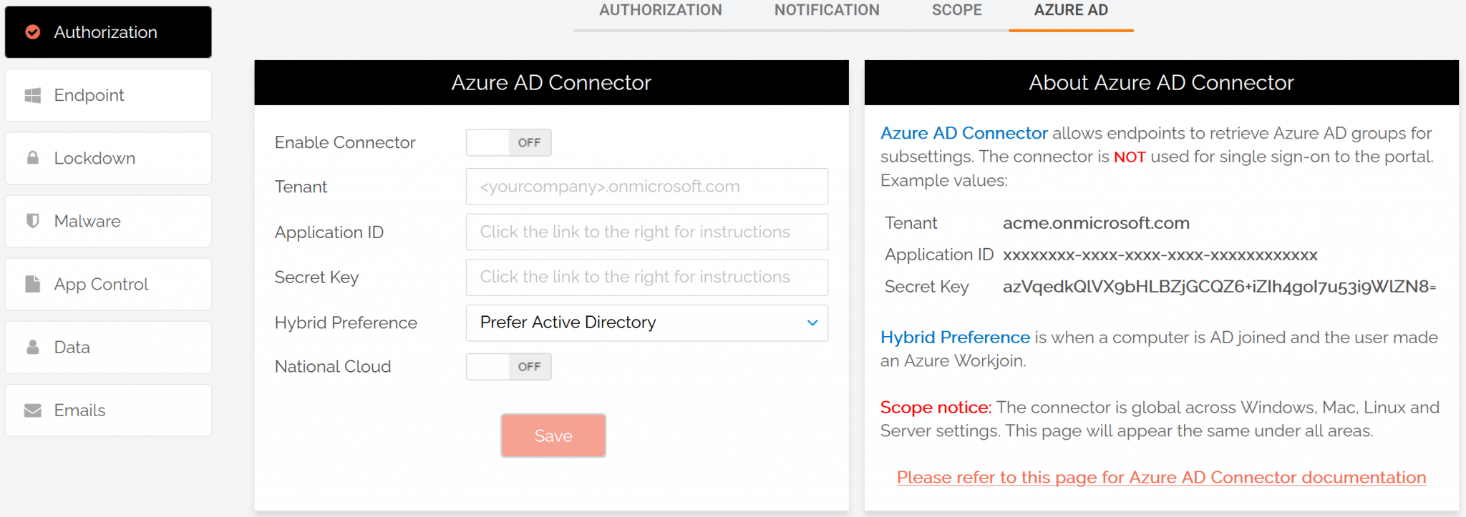
Task: Click the Secret Key input box
Action: [x=646, y=277]
